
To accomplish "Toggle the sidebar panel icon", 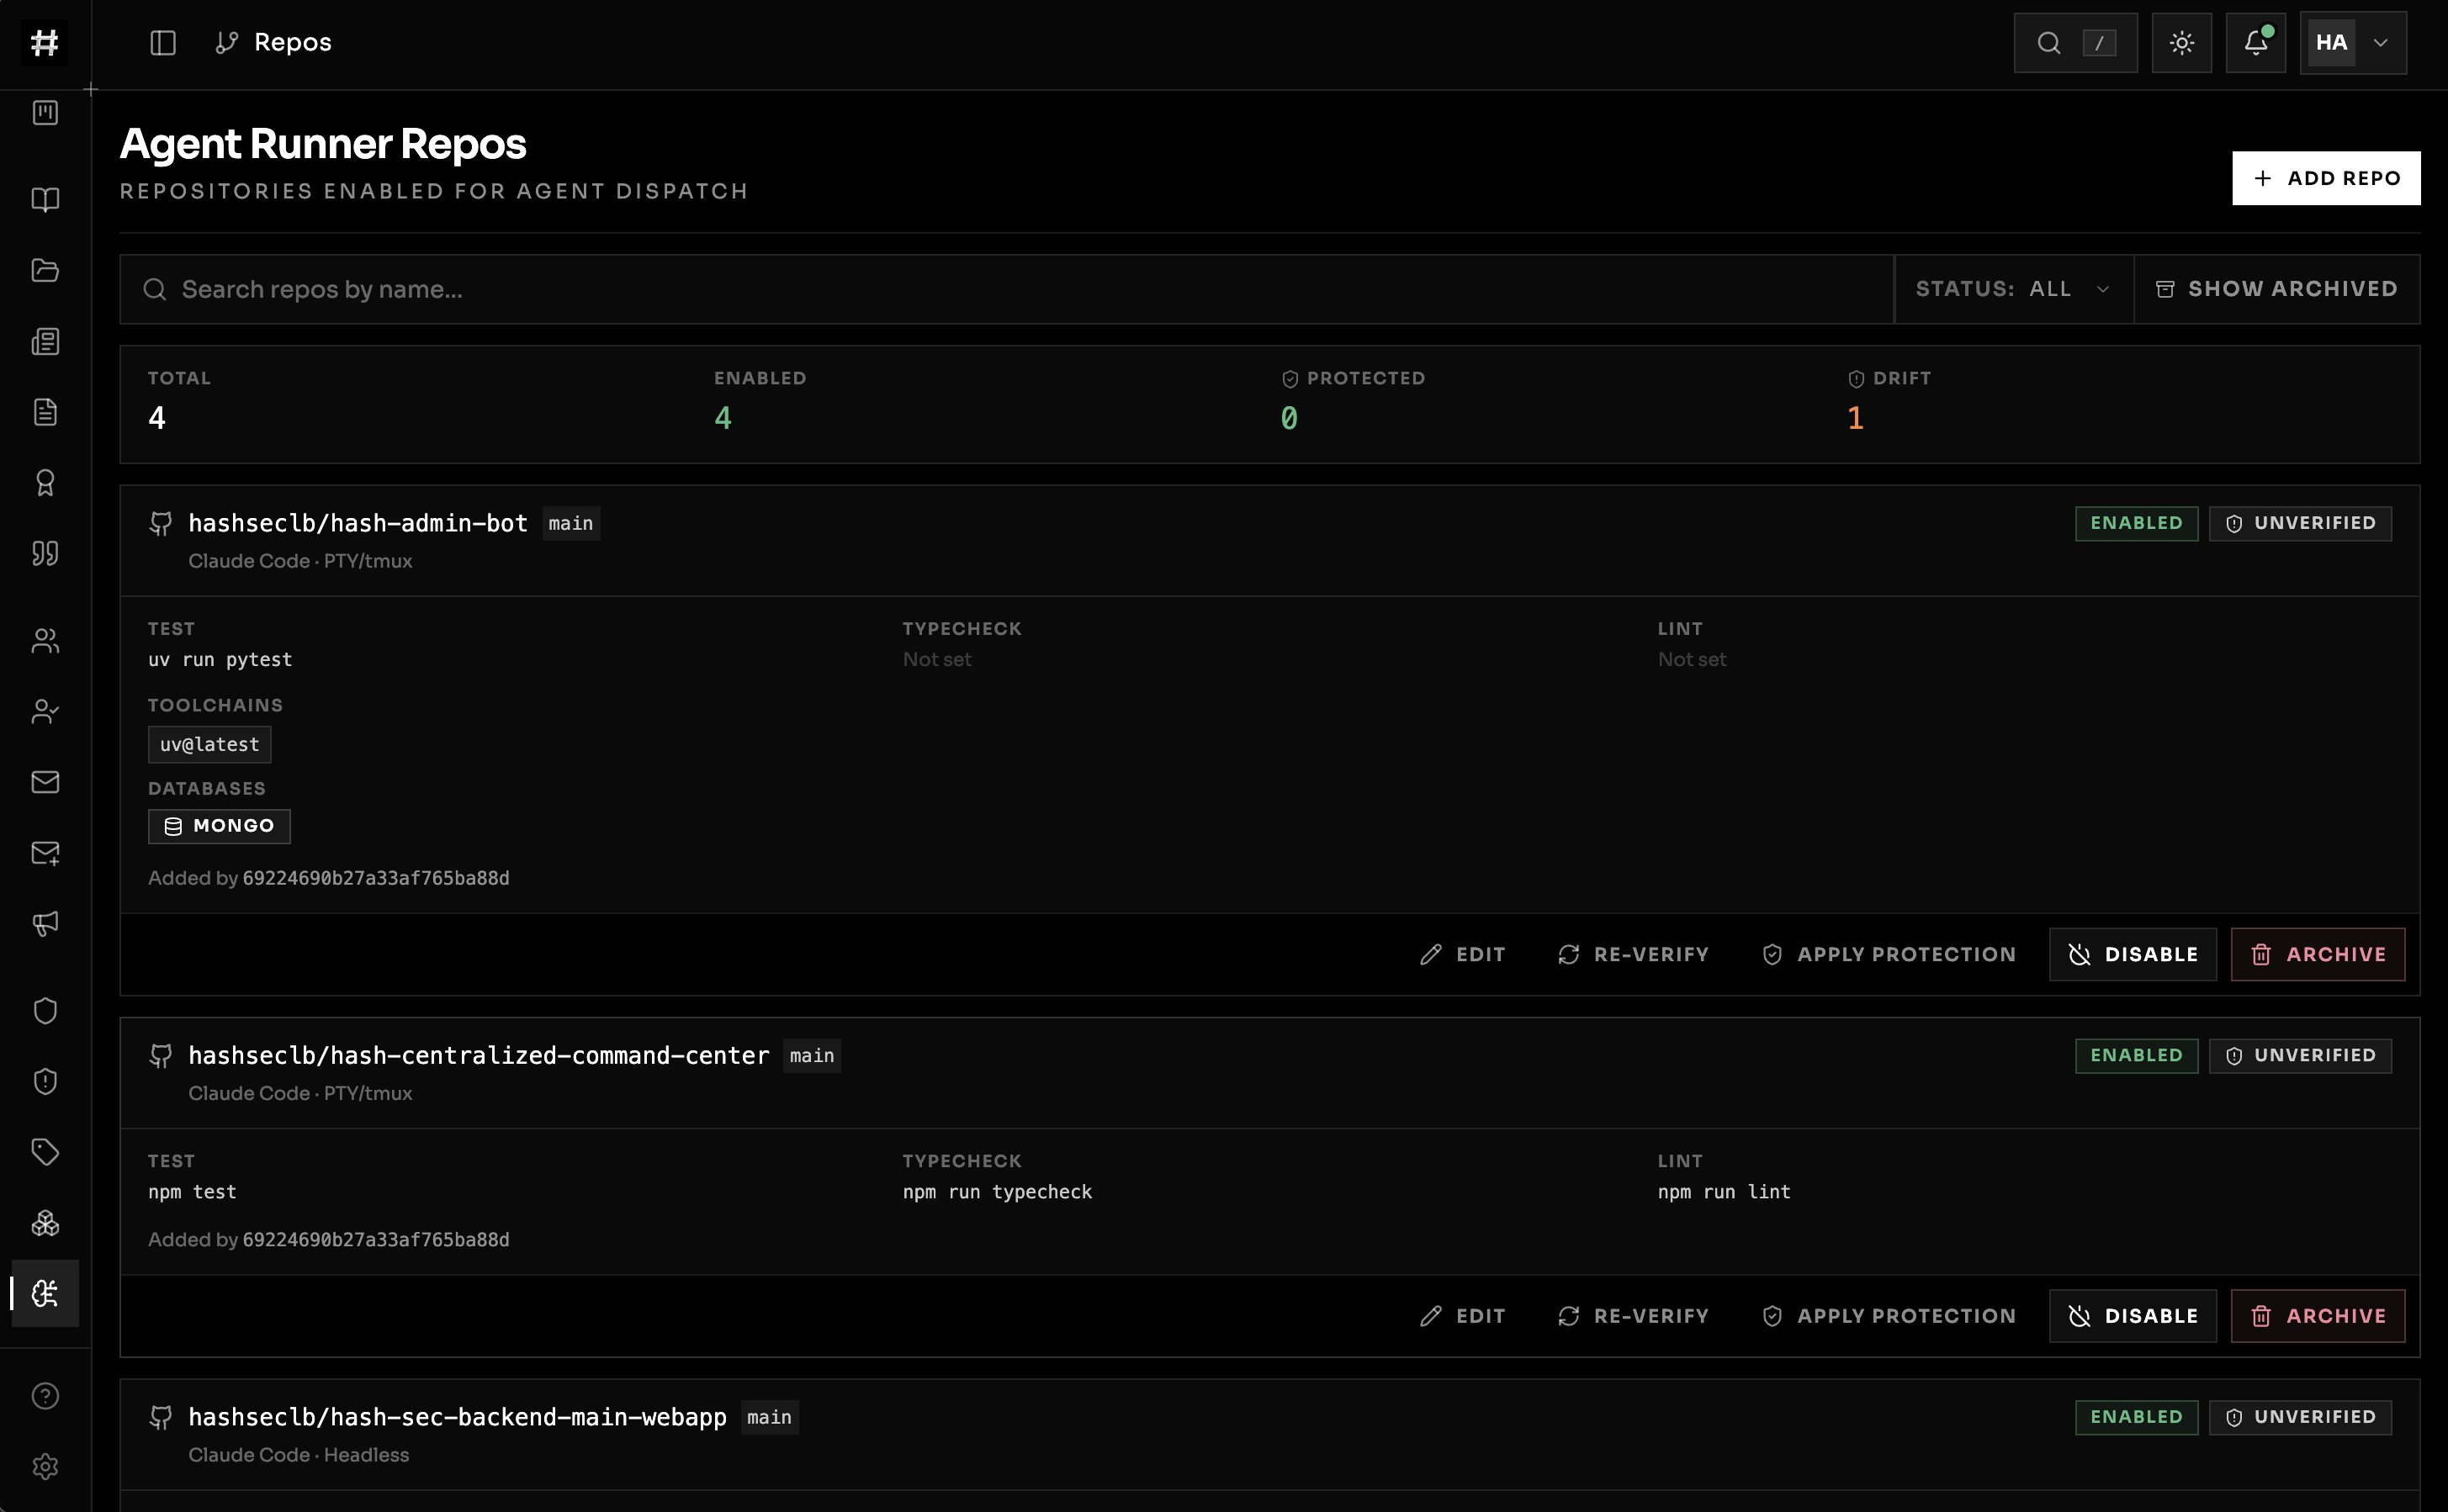I will pos(163,43).
